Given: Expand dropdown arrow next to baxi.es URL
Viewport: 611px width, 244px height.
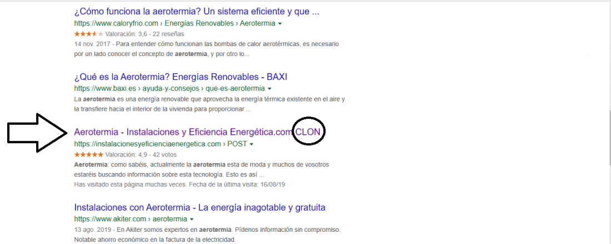Looking at the screenshot, I should tap(269, 89).
